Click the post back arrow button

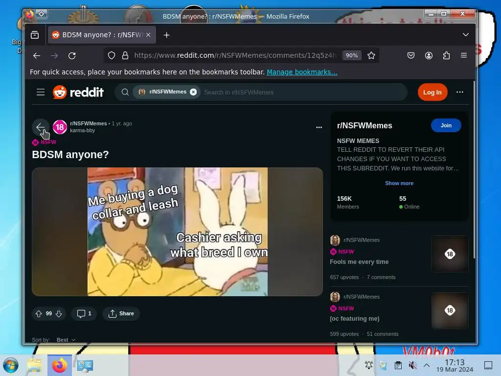click(x=41, y=127)
